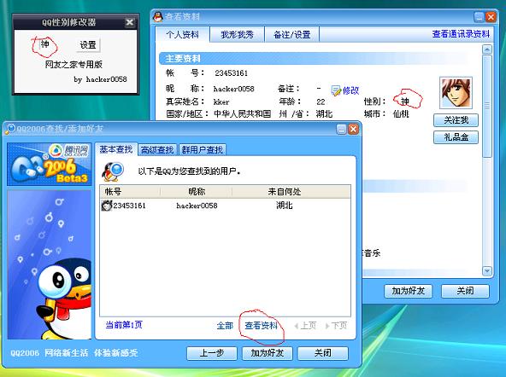Click the avatar icon beside 23453161

[x=107, y=206]
